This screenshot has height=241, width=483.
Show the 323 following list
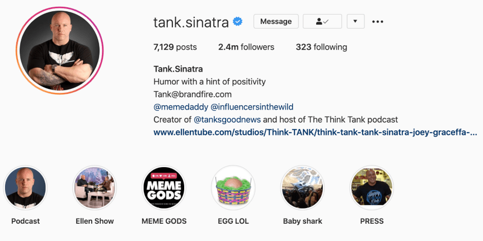point(321,47)
